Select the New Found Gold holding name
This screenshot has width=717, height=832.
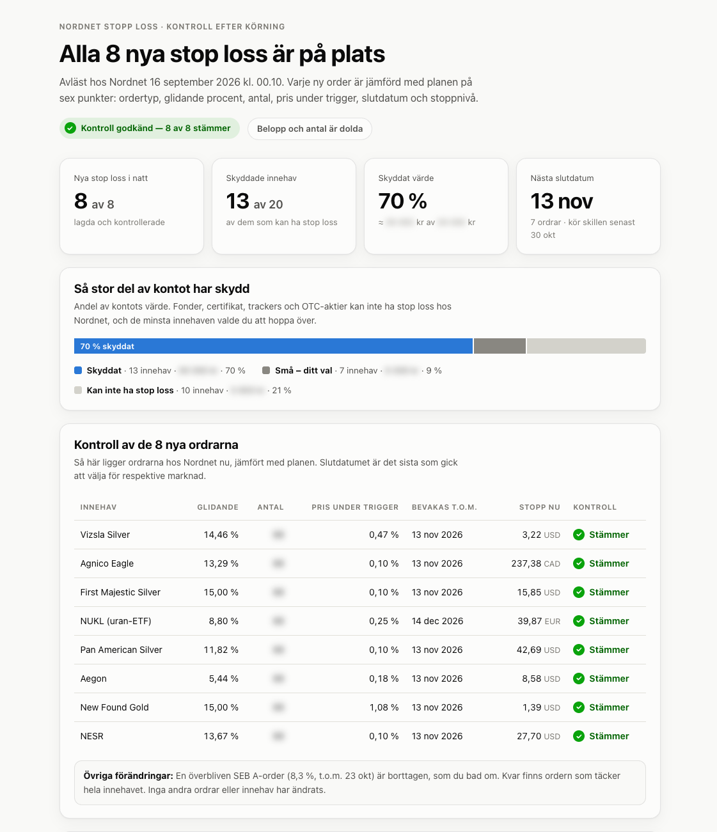coord(114,707)
